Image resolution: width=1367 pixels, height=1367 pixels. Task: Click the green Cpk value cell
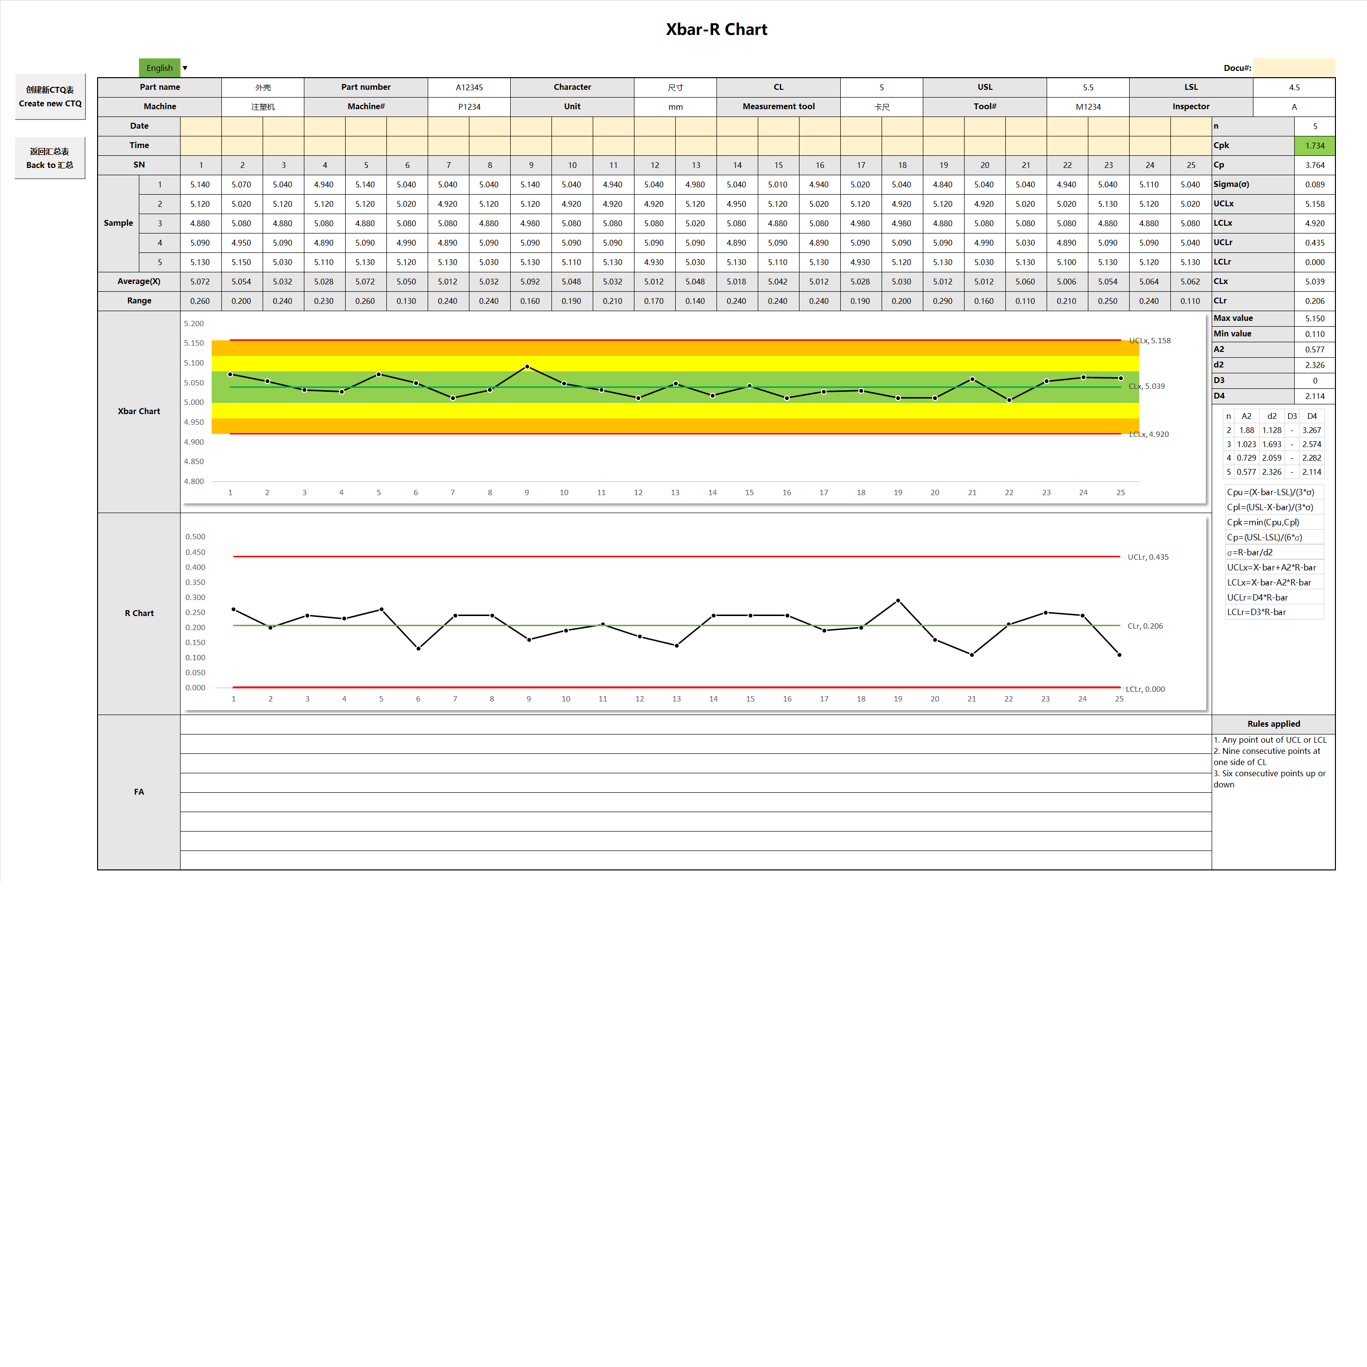1315,145
